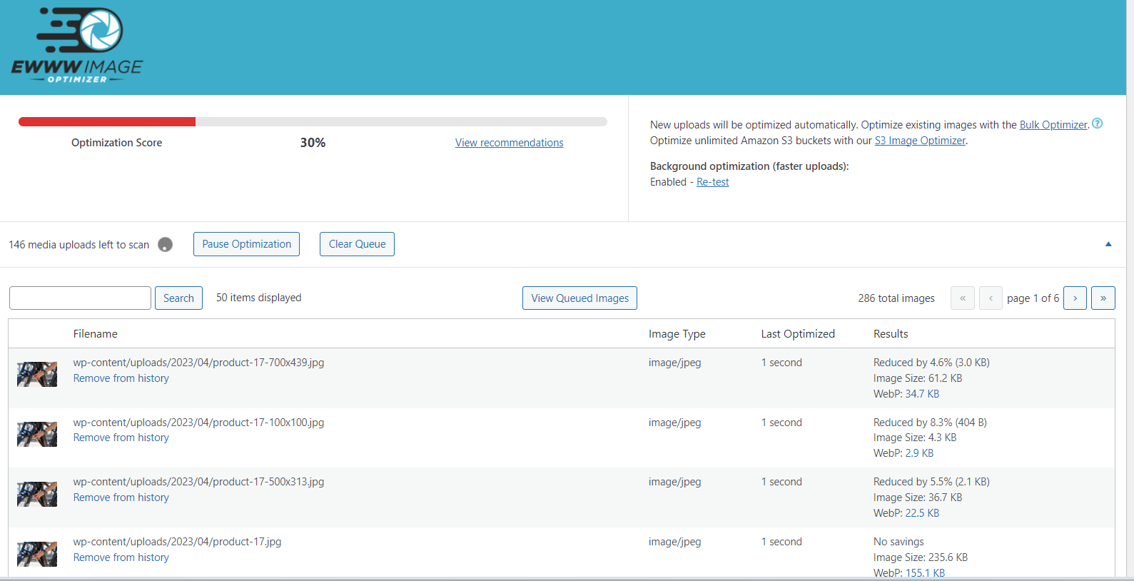Viewport: 1134px width, 581px height.
Task: Click the Clear Queue button
Action: pyautogui.click(x=357, y=244)
